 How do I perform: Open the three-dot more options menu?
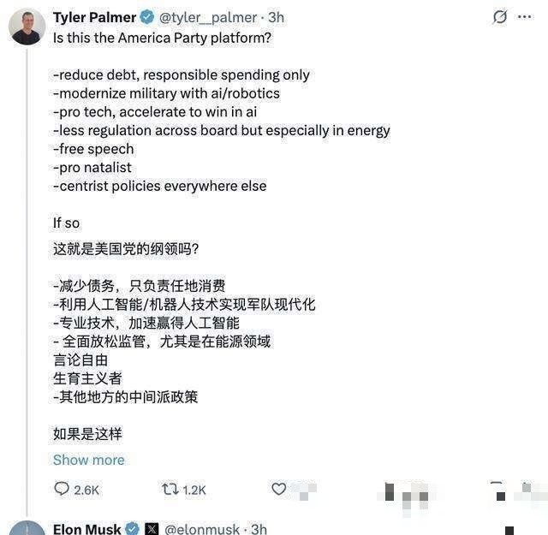click(524, 17)
